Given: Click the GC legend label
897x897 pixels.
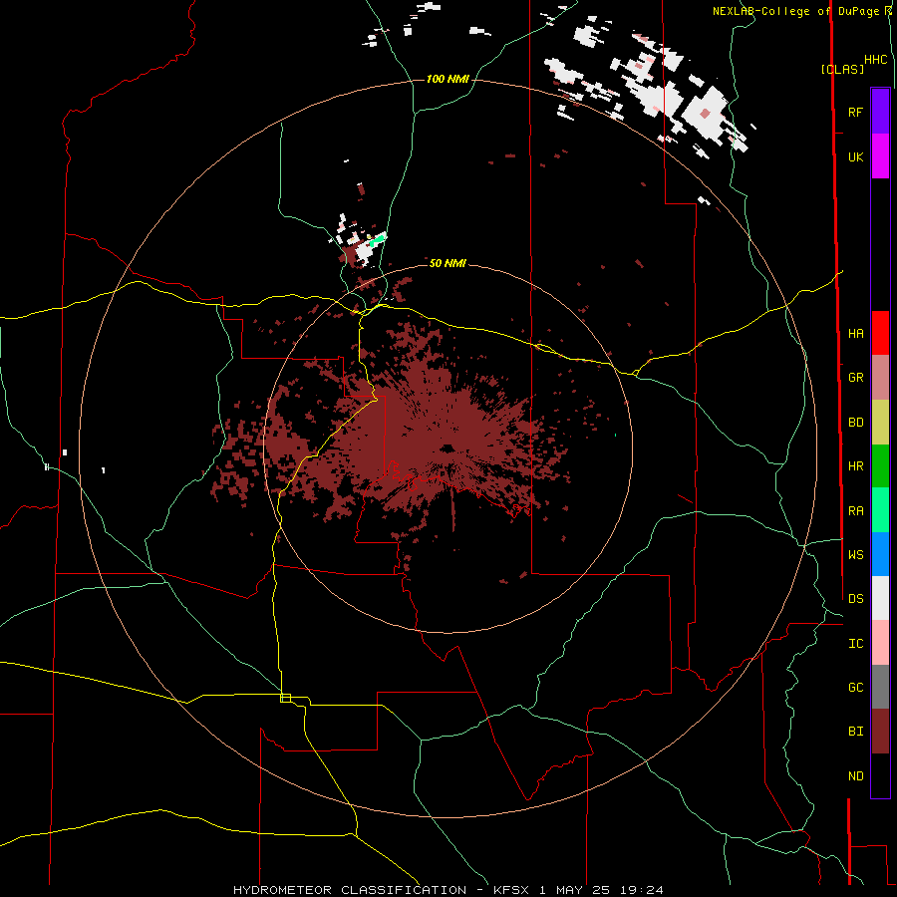Looking at the screenshot, I should (855, 688).
